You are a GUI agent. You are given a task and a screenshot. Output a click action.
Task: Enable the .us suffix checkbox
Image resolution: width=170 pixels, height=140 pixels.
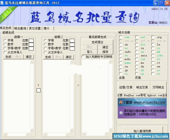[137, 74]
